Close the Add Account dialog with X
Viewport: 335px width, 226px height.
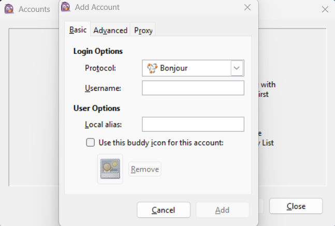(247, 7)
